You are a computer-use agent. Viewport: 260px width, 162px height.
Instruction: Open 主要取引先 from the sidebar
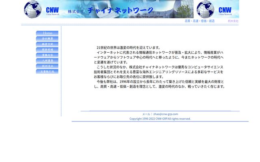pyautogui.click(x=47, y=71)
